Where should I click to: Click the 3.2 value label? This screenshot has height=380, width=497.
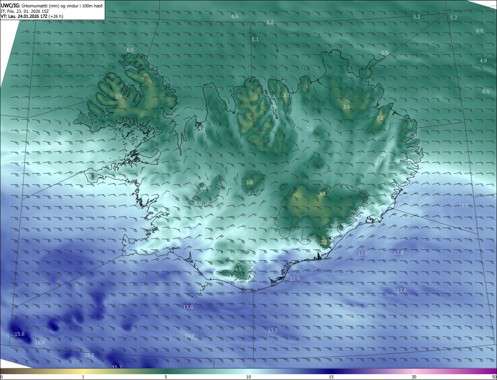point(380,119)
